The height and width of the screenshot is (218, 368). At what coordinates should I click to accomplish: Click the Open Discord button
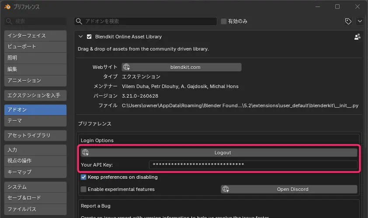click(289, 189)
